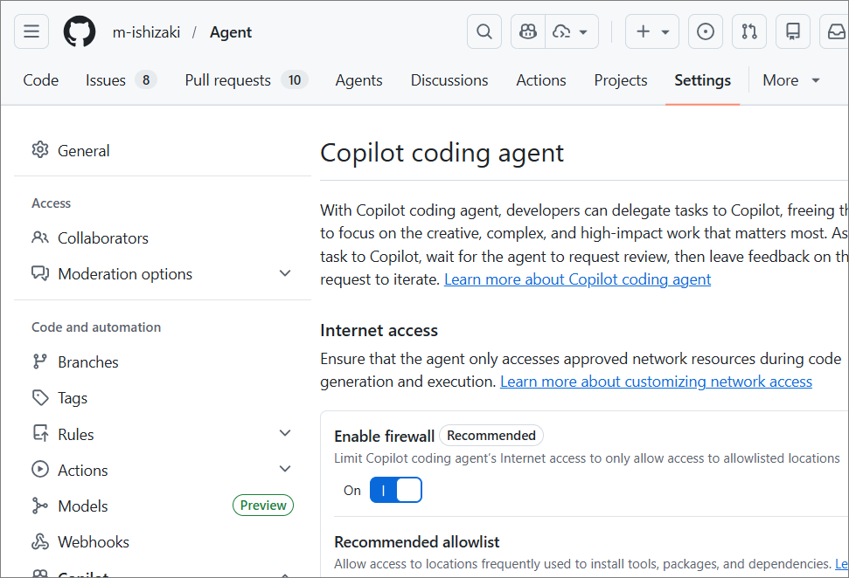Viewport: 849px width, 578px height.
Task: Open the Projects tab
Action: coord(621,80)
